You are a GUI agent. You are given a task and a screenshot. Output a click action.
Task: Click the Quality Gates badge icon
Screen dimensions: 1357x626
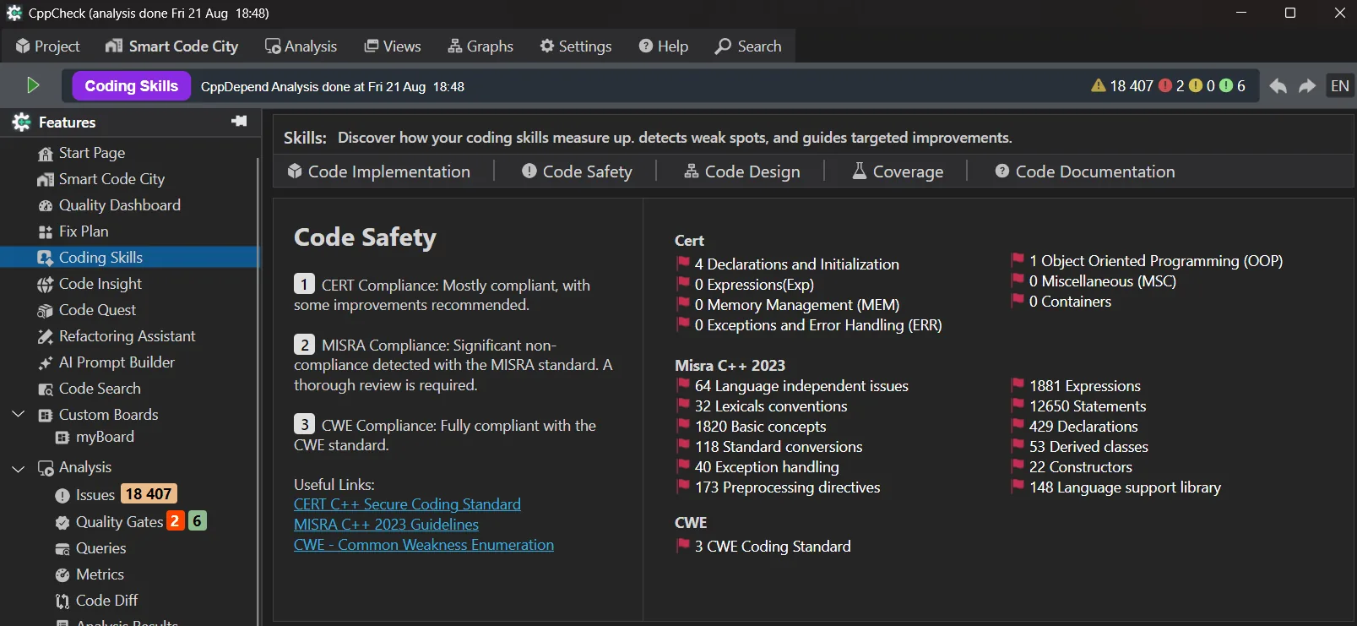[62, 523]
